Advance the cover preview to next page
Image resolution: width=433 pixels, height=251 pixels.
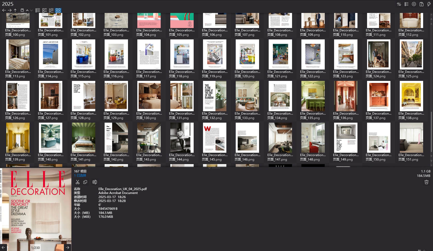[67, 248]
